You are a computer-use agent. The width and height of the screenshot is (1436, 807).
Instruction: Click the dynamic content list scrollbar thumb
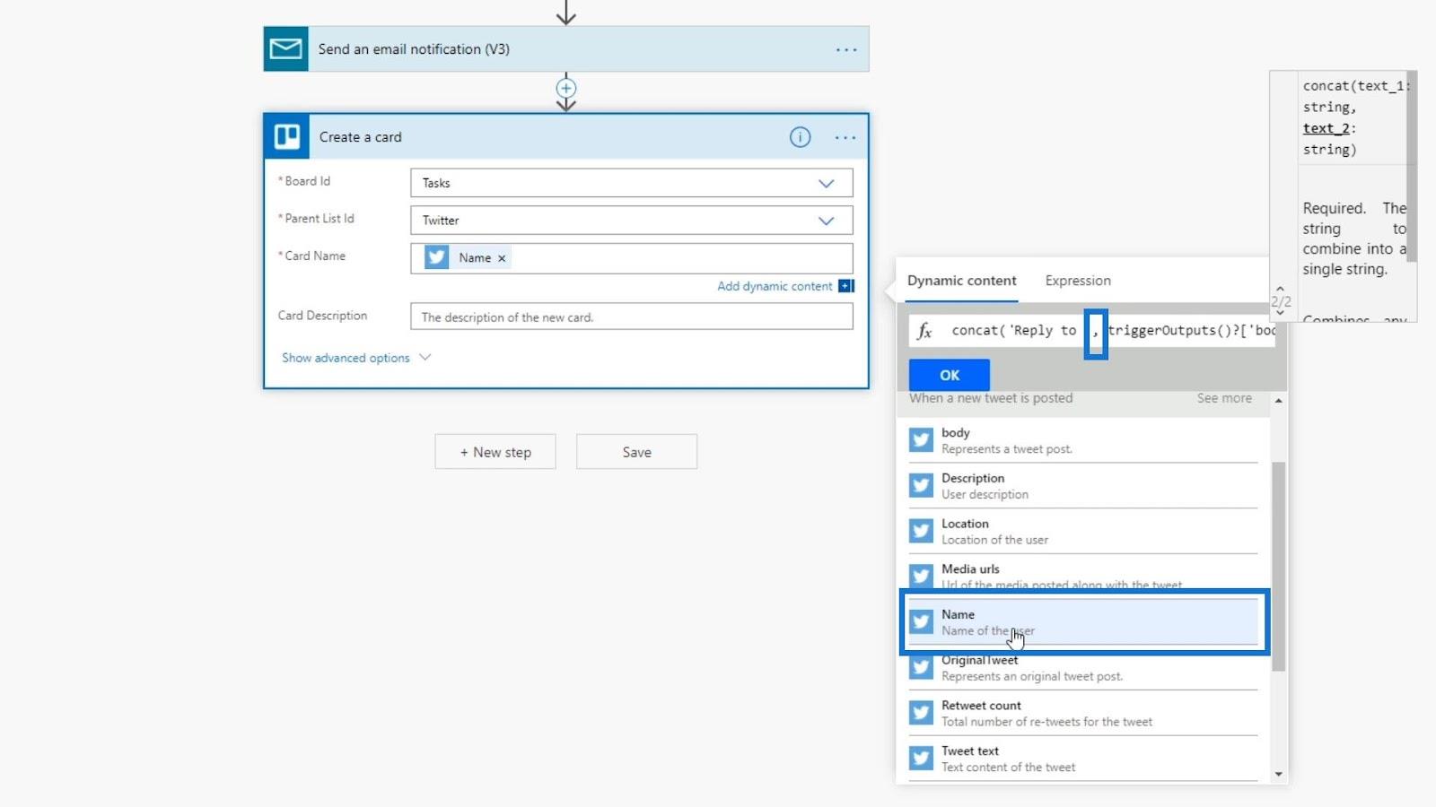coord(1279,566)
